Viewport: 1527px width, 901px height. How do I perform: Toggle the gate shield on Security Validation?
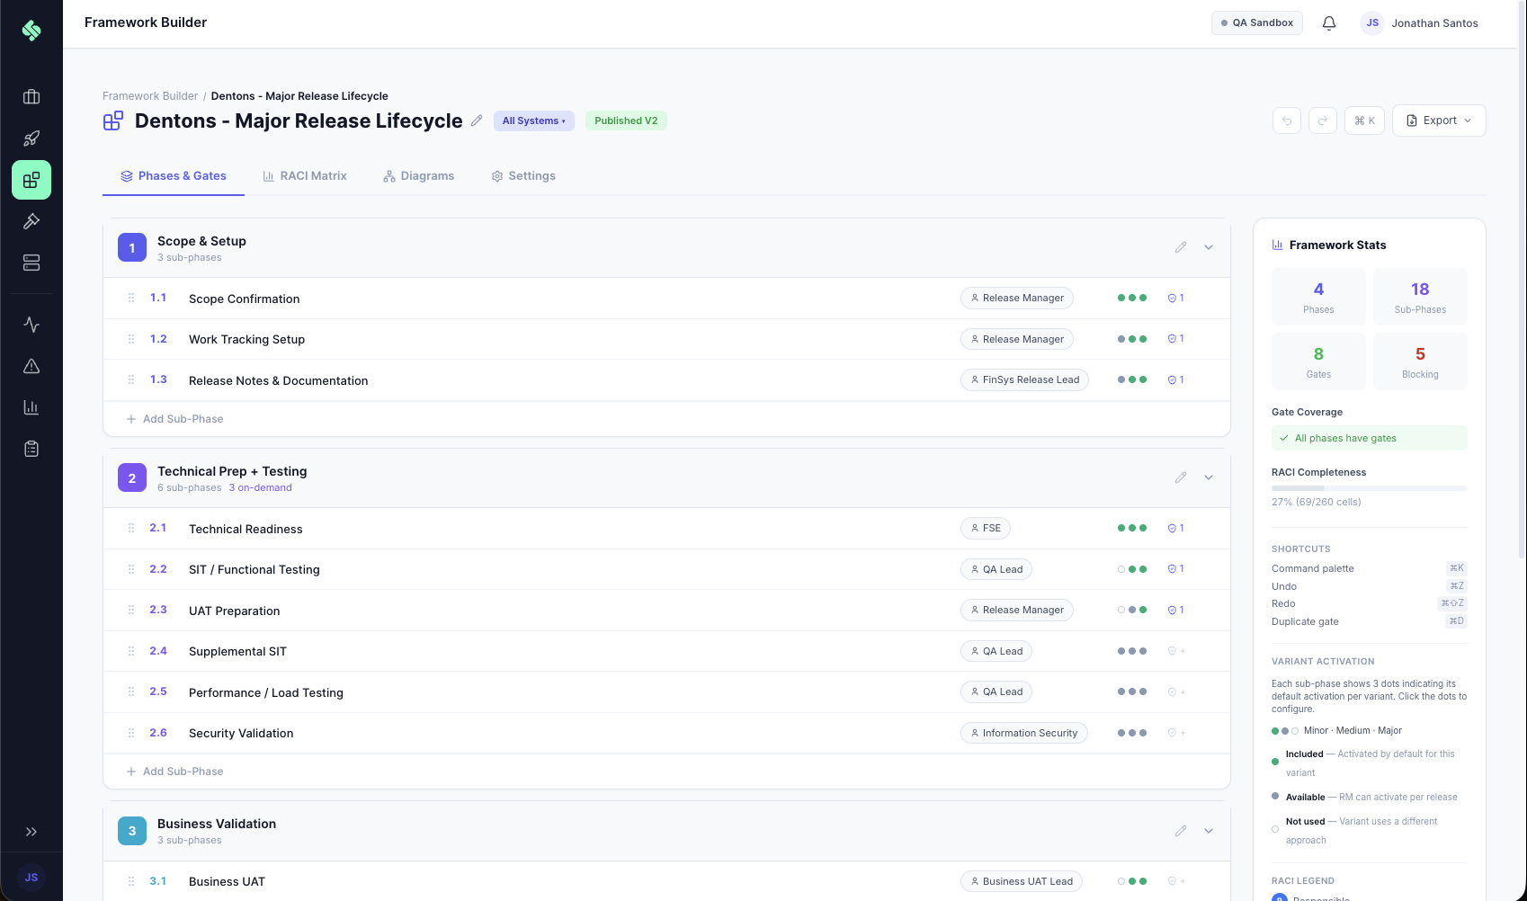point(1173,732)
